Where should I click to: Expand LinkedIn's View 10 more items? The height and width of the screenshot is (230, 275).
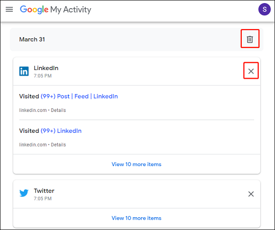(x=136, y=164)
